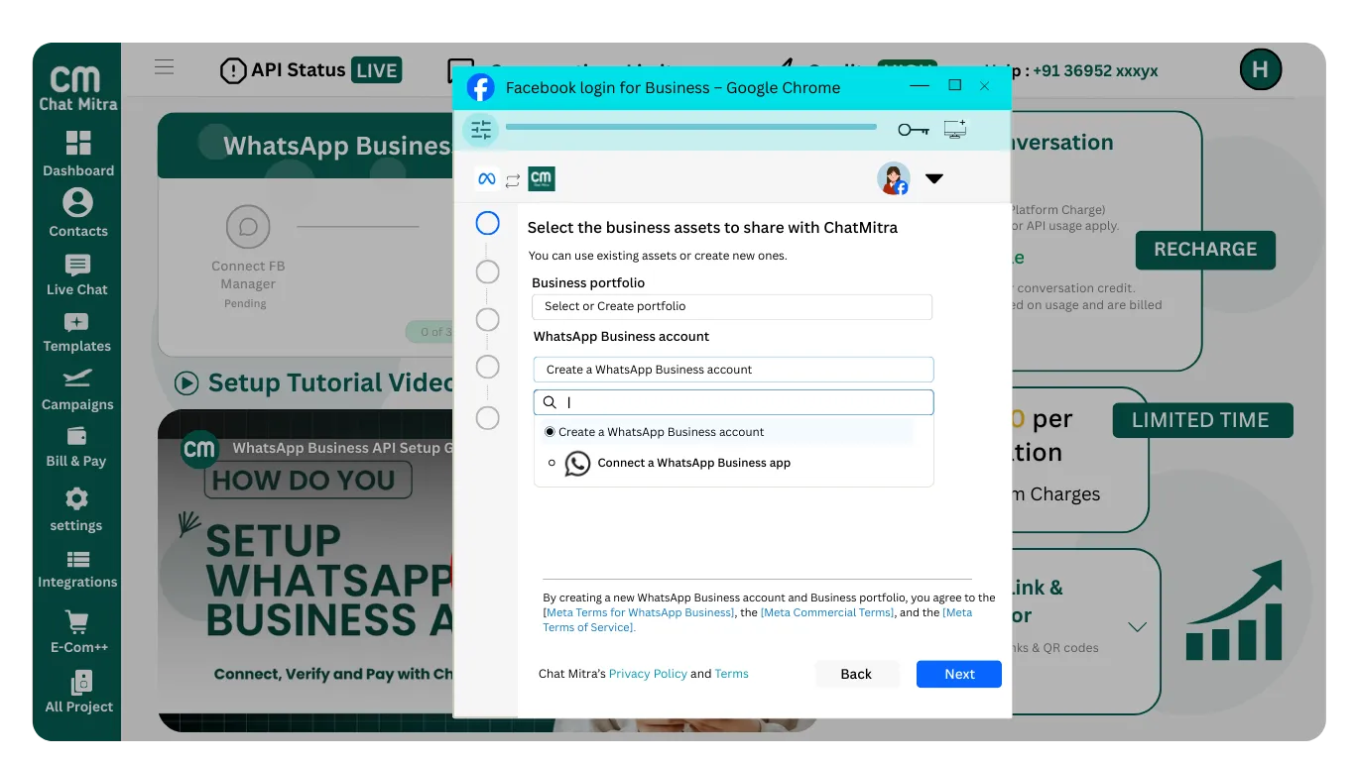Open the Integrations panel

coord(76,568)
